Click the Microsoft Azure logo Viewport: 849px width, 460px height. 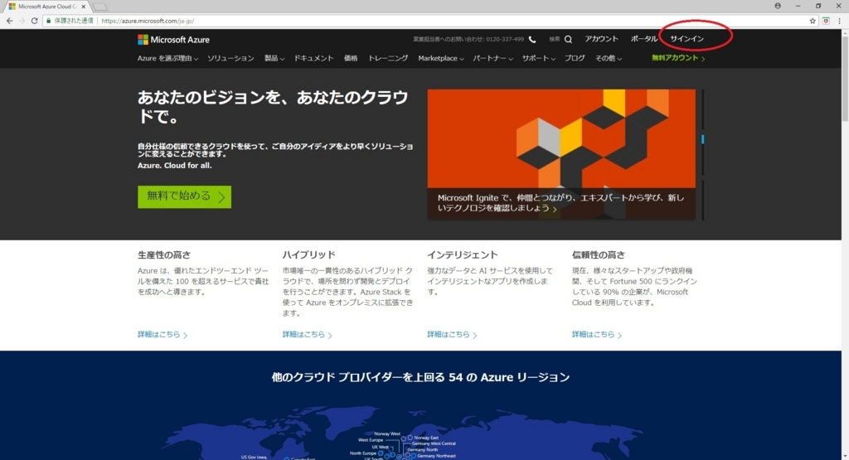173,40
